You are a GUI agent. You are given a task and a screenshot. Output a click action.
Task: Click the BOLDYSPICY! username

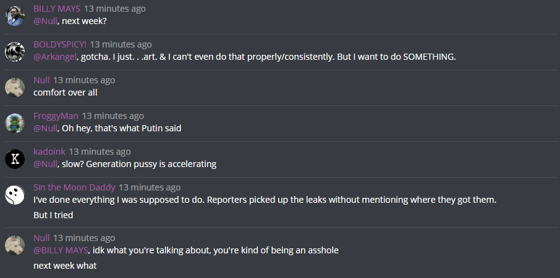(60, 44)
